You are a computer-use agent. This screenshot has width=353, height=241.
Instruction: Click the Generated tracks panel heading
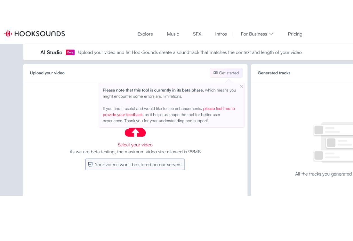point(274,73)
